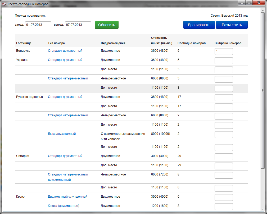The width and height of the screenshot is (267, 214).
Task: Click the scrollbar down arrow
Action: tap(263, 209)
